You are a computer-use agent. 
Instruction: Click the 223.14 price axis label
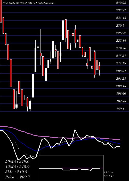[121, 41]
